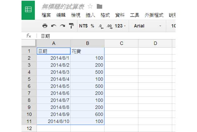
Task: Open the font size dropdown
Action: pos(173,26)
